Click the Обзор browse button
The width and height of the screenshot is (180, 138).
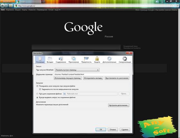point(124,94)
